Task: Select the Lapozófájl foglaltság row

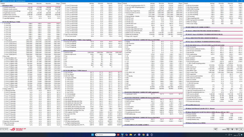Action: pyautogui.click(x=30, y=18)
